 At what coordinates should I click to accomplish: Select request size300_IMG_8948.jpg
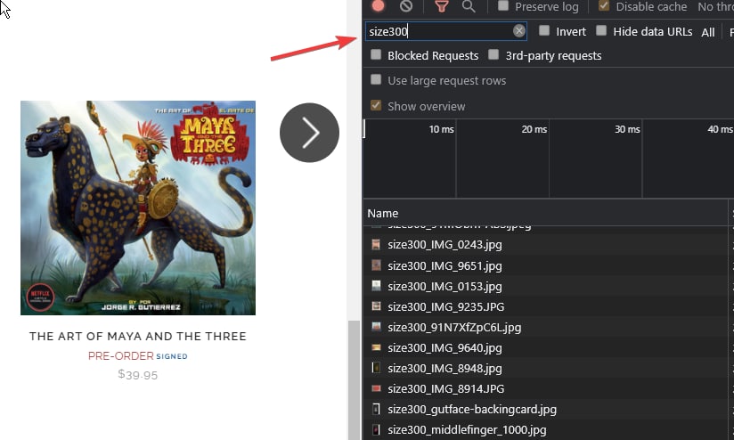545,369
